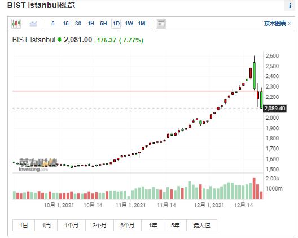The height and width of the screenshot is (238, 298).
Task: Show the 1周 time range
Action: click(x=46, y=226)
